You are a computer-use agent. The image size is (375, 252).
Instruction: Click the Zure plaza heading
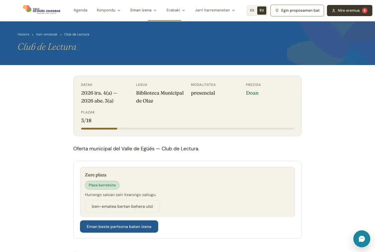96,175
